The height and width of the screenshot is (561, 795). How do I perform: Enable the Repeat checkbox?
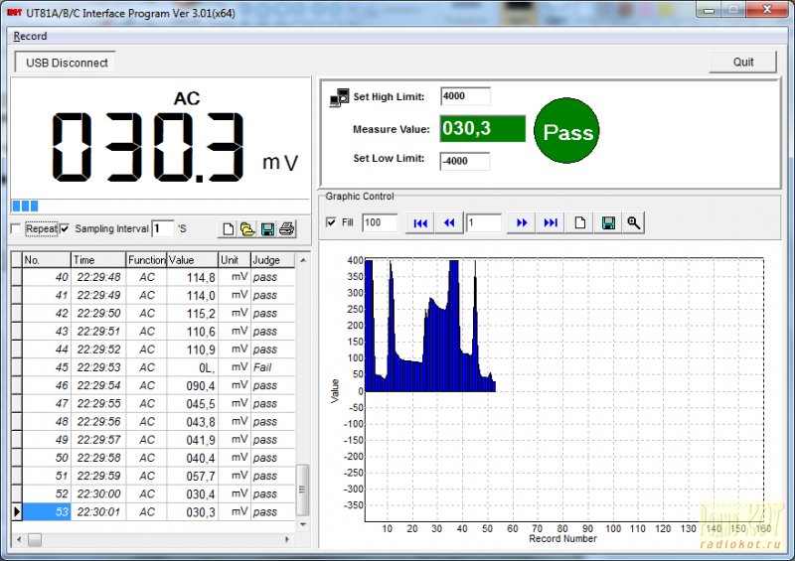pos(15,229)
